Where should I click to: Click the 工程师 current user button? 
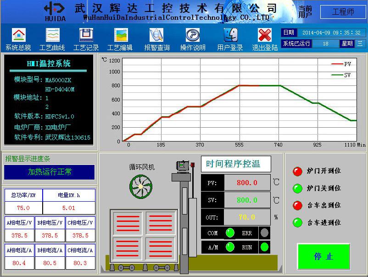(343, 12)
